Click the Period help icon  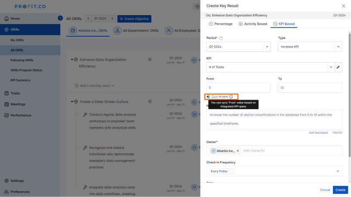[x=221, y=38]
